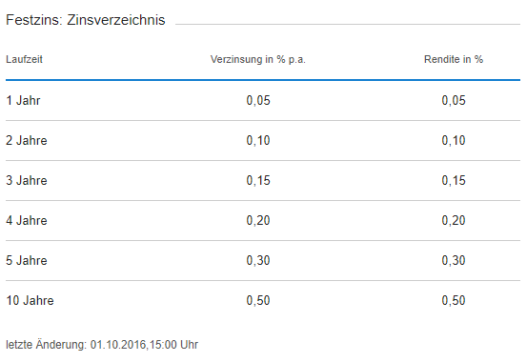Click the Rendite in % column header

point(454,59)
